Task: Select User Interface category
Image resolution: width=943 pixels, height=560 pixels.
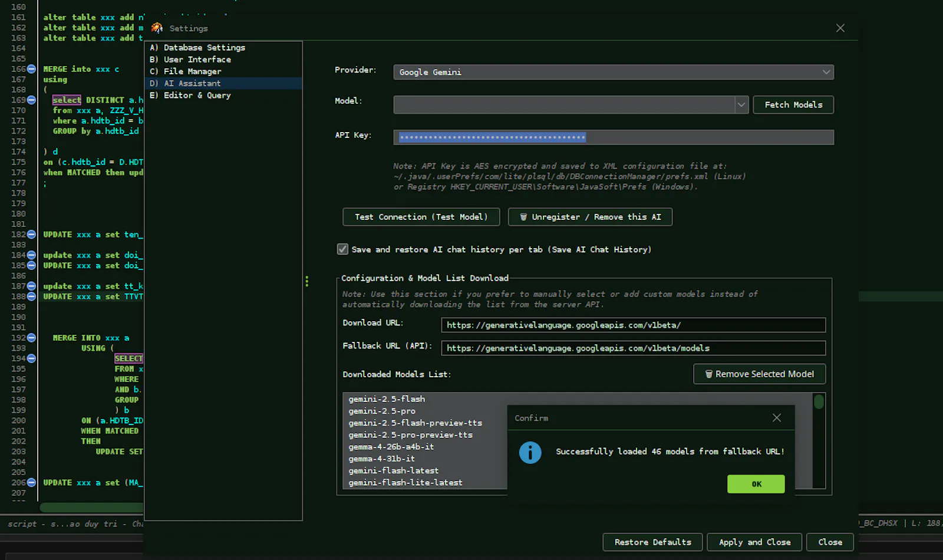Action: [x=223, y=60]
